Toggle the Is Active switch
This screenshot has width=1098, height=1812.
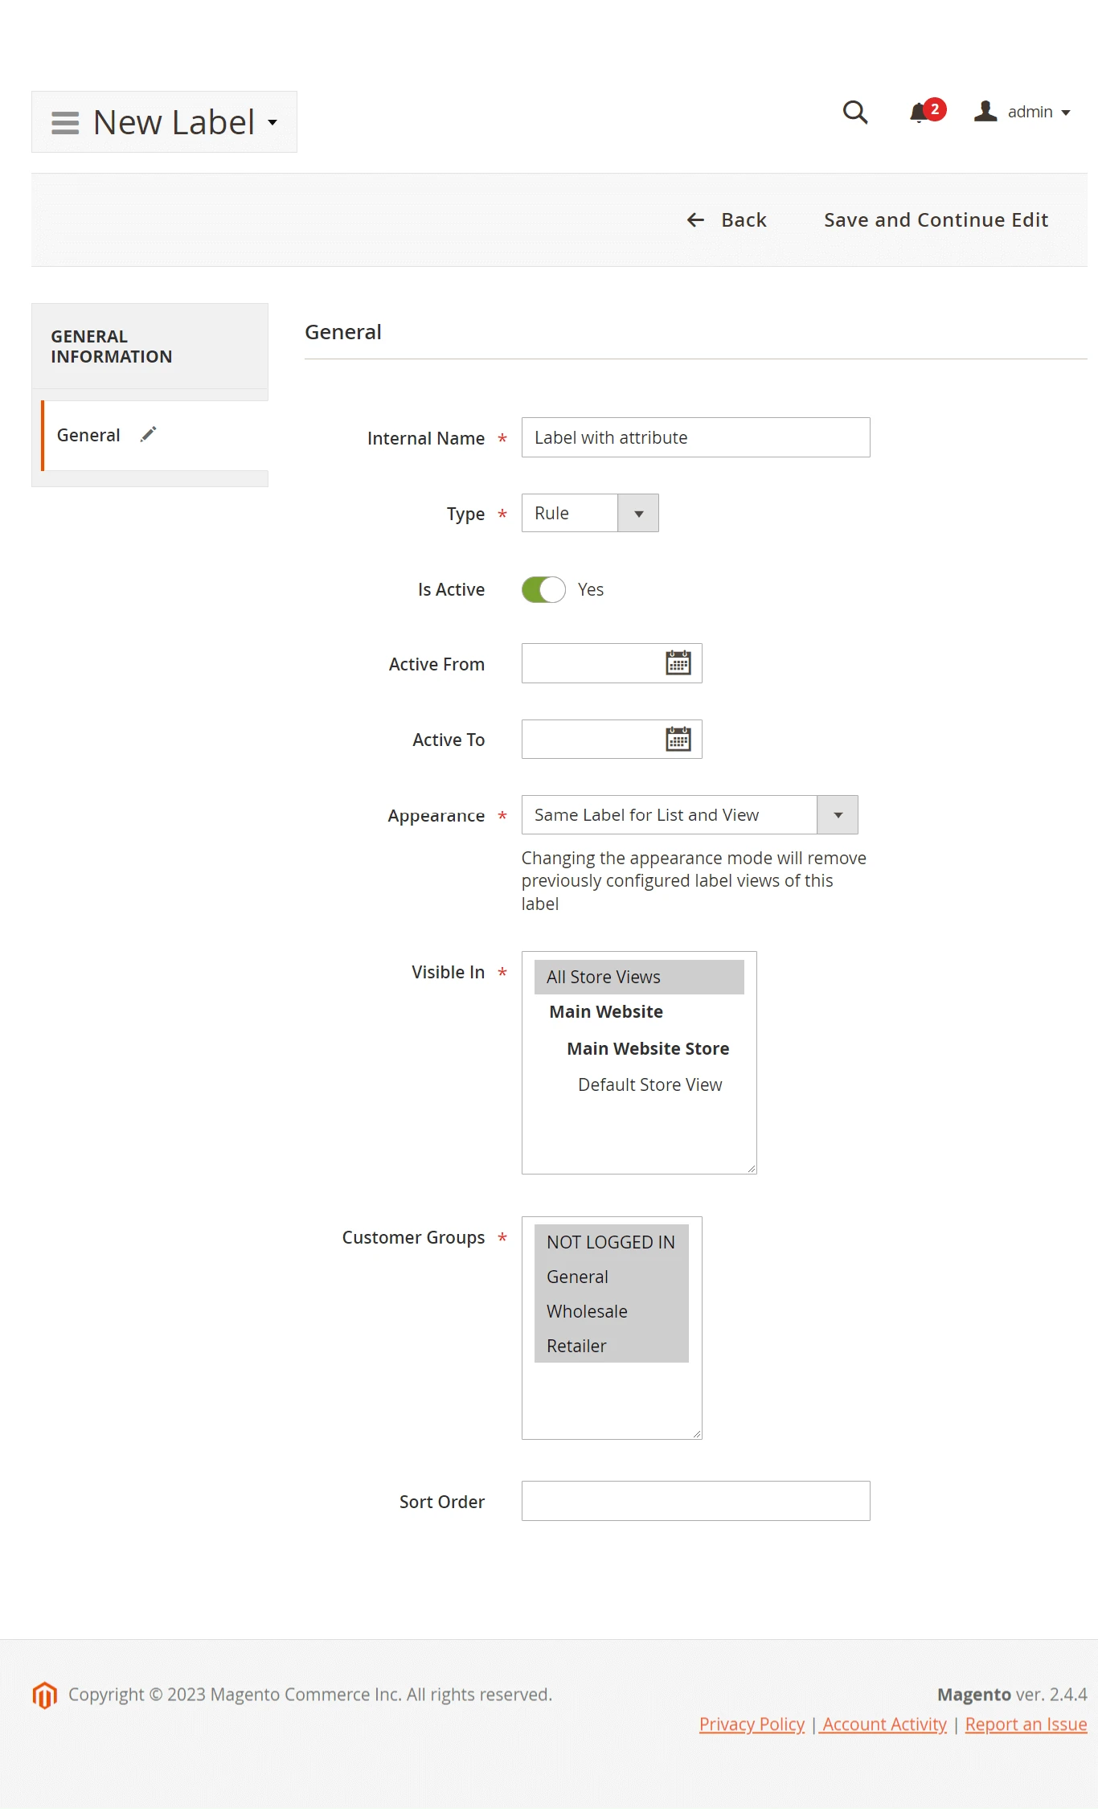point(543,589)
